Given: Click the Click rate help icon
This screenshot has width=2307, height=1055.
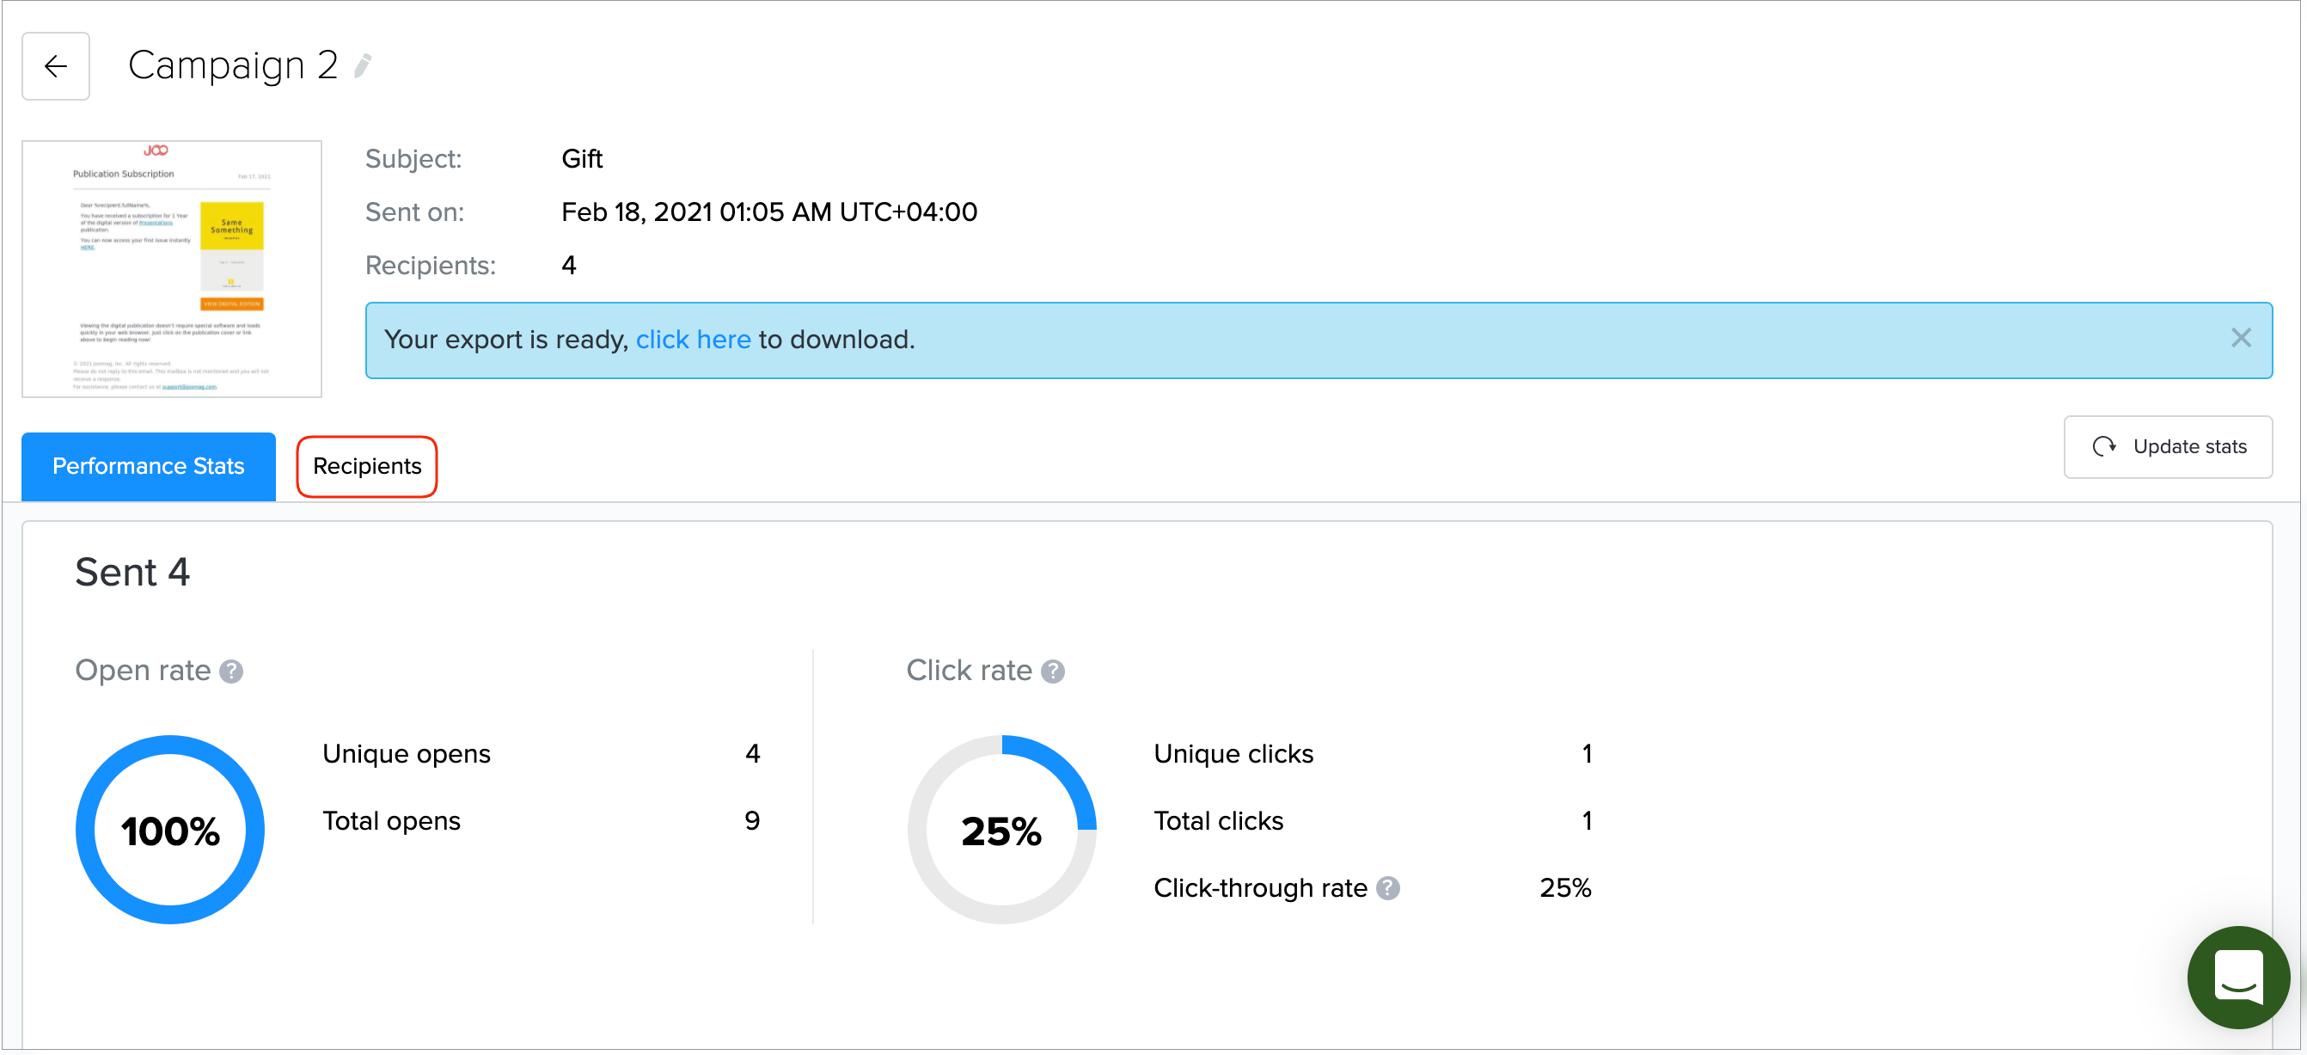Looking at the screenshot, I should (x=1052, y=671).
